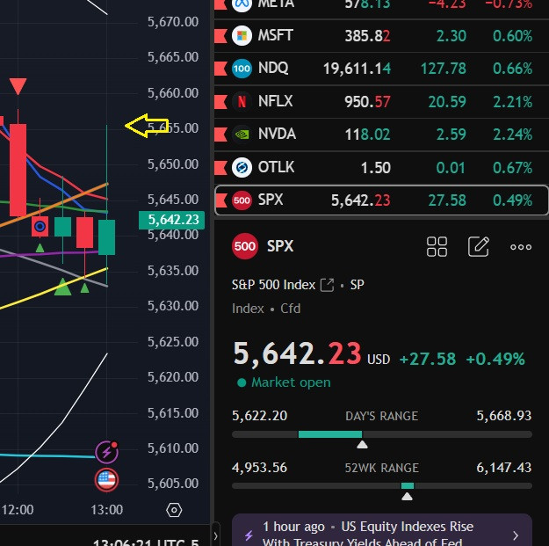Open the red flag marker on OTLK row
Screen dimensions: 549x546
[220, 168]
